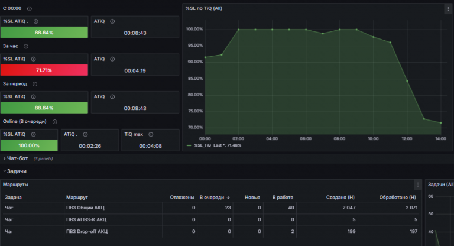Click the 00:04:08 TiQ max value

click(x=150, y=146)
